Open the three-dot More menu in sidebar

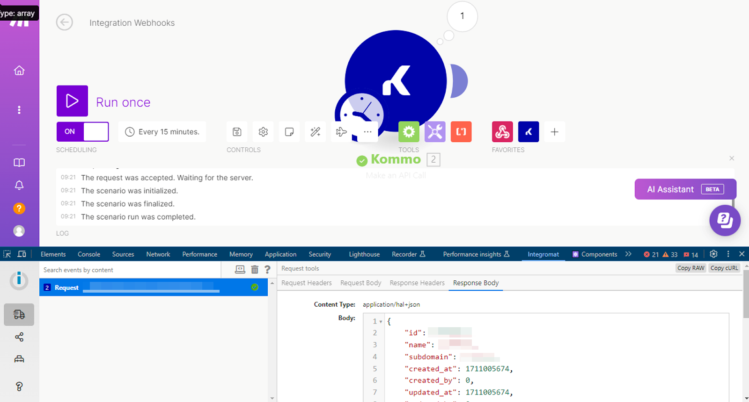click(x=19, y=110)
